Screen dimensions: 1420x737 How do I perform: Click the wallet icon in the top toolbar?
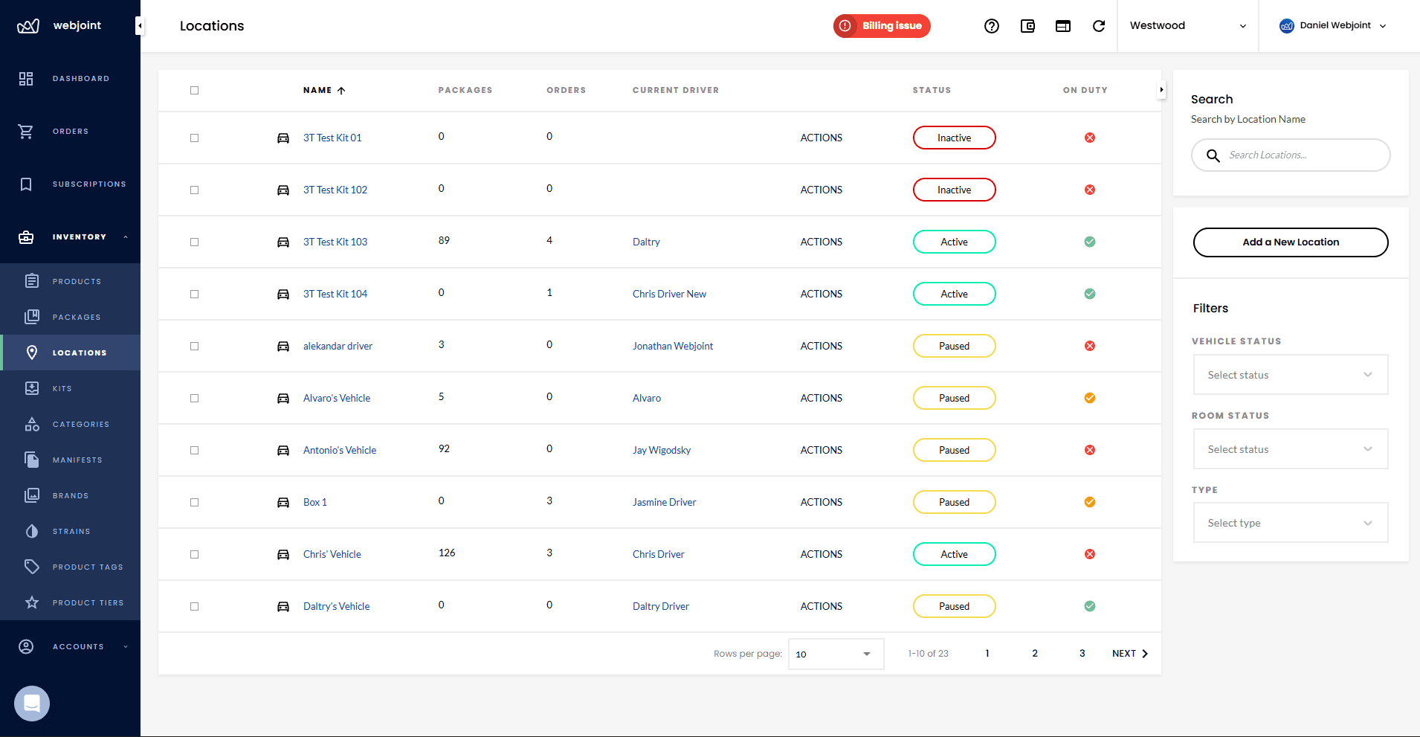[1027, 25]
